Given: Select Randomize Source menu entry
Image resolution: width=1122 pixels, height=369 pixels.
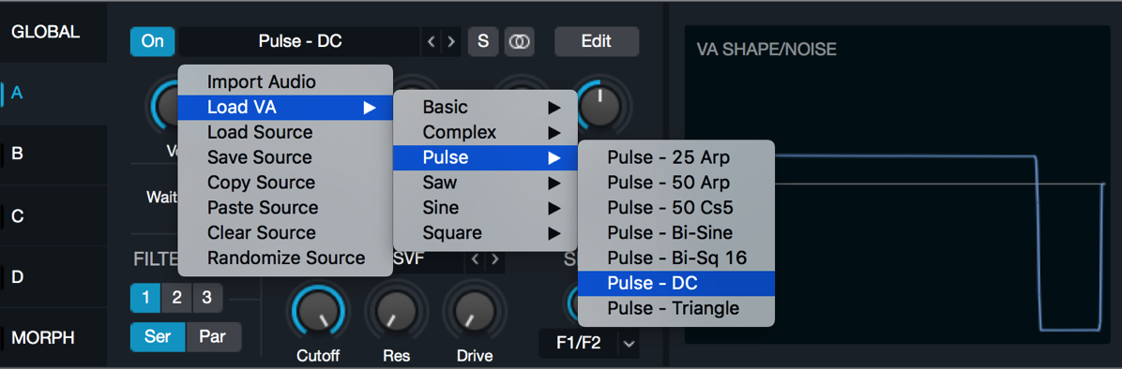Looking at the screenshot, I should (285, 258).
